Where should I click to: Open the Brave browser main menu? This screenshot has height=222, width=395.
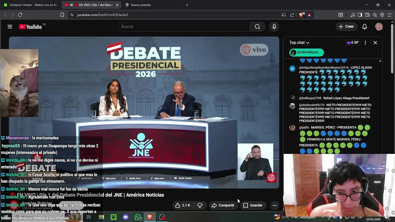pyautogui.click(x=389, y=15)
